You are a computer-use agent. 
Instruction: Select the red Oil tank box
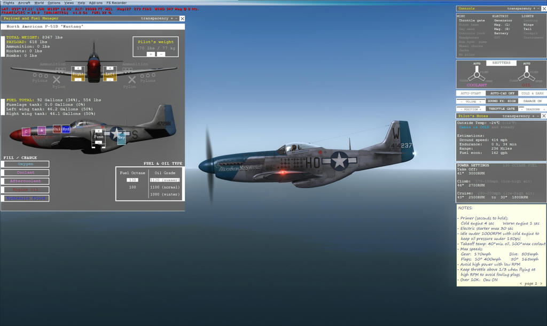pyautogui.click(x=57, y=129)
